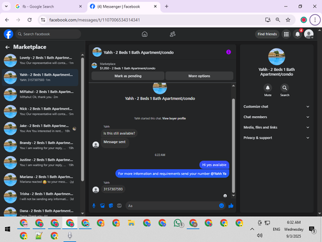Viewport: 322px width, 242px height.
Task: Attach a file icon in composer
Action: tap(102, 206)
